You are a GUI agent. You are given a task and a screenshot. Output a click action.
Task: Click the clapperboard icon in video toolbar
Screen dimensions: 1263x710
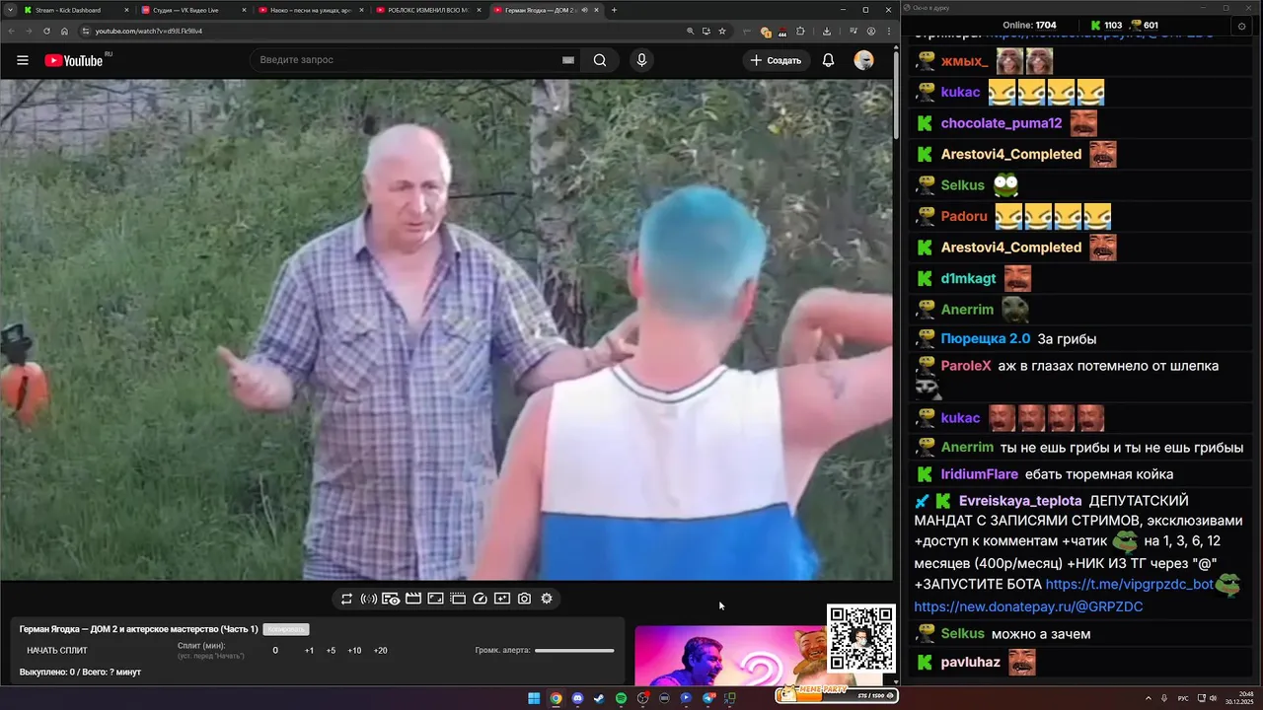(x=413, y=599)
